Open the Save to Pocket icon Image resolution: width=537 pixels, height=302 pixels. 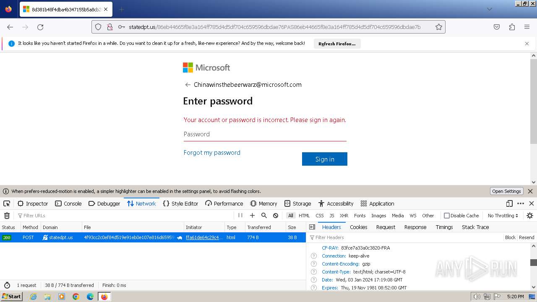click(x=497, y=27)
